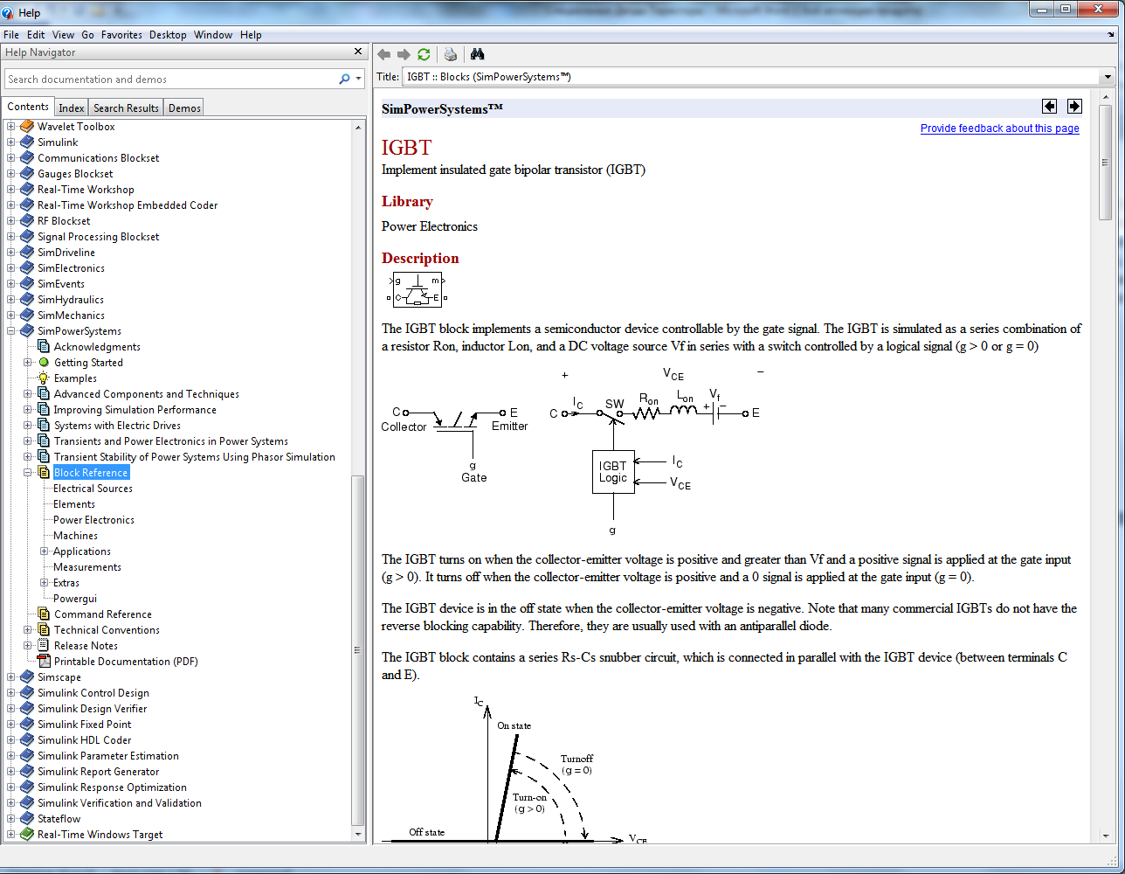1125x874 pixels.
Task: Click the Simscape book icon
Action: click(x=27, y=677)
